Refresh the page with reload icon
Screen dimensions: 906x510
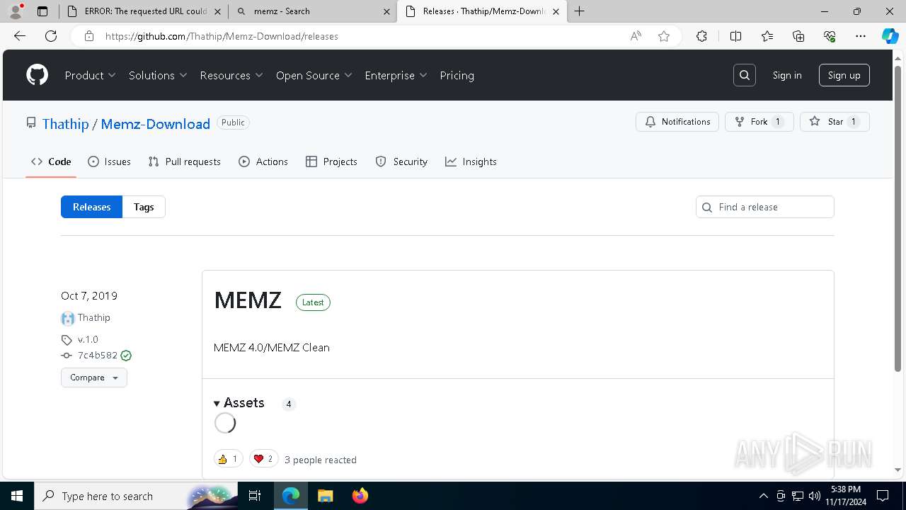[x=51, y=36]
